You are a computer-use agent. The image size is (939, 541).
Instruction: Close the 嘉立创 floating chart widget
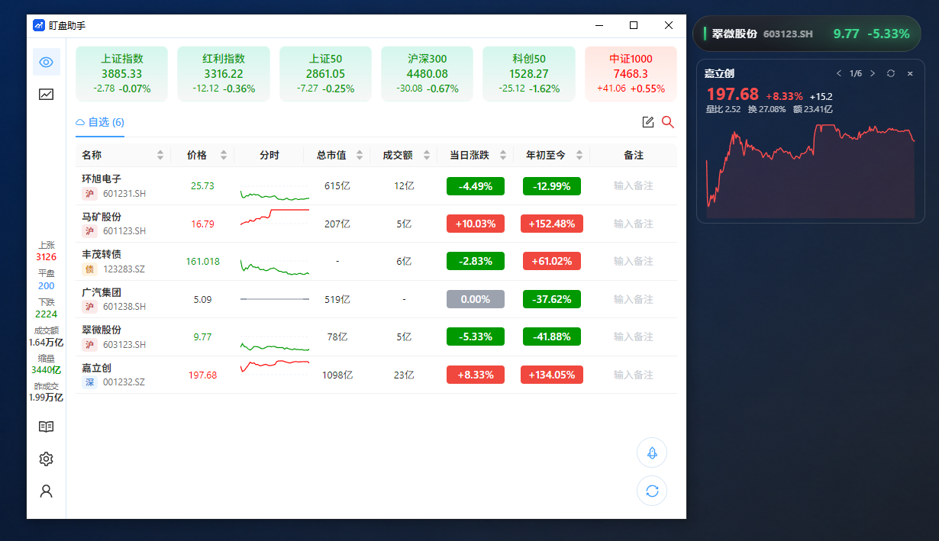910,73
